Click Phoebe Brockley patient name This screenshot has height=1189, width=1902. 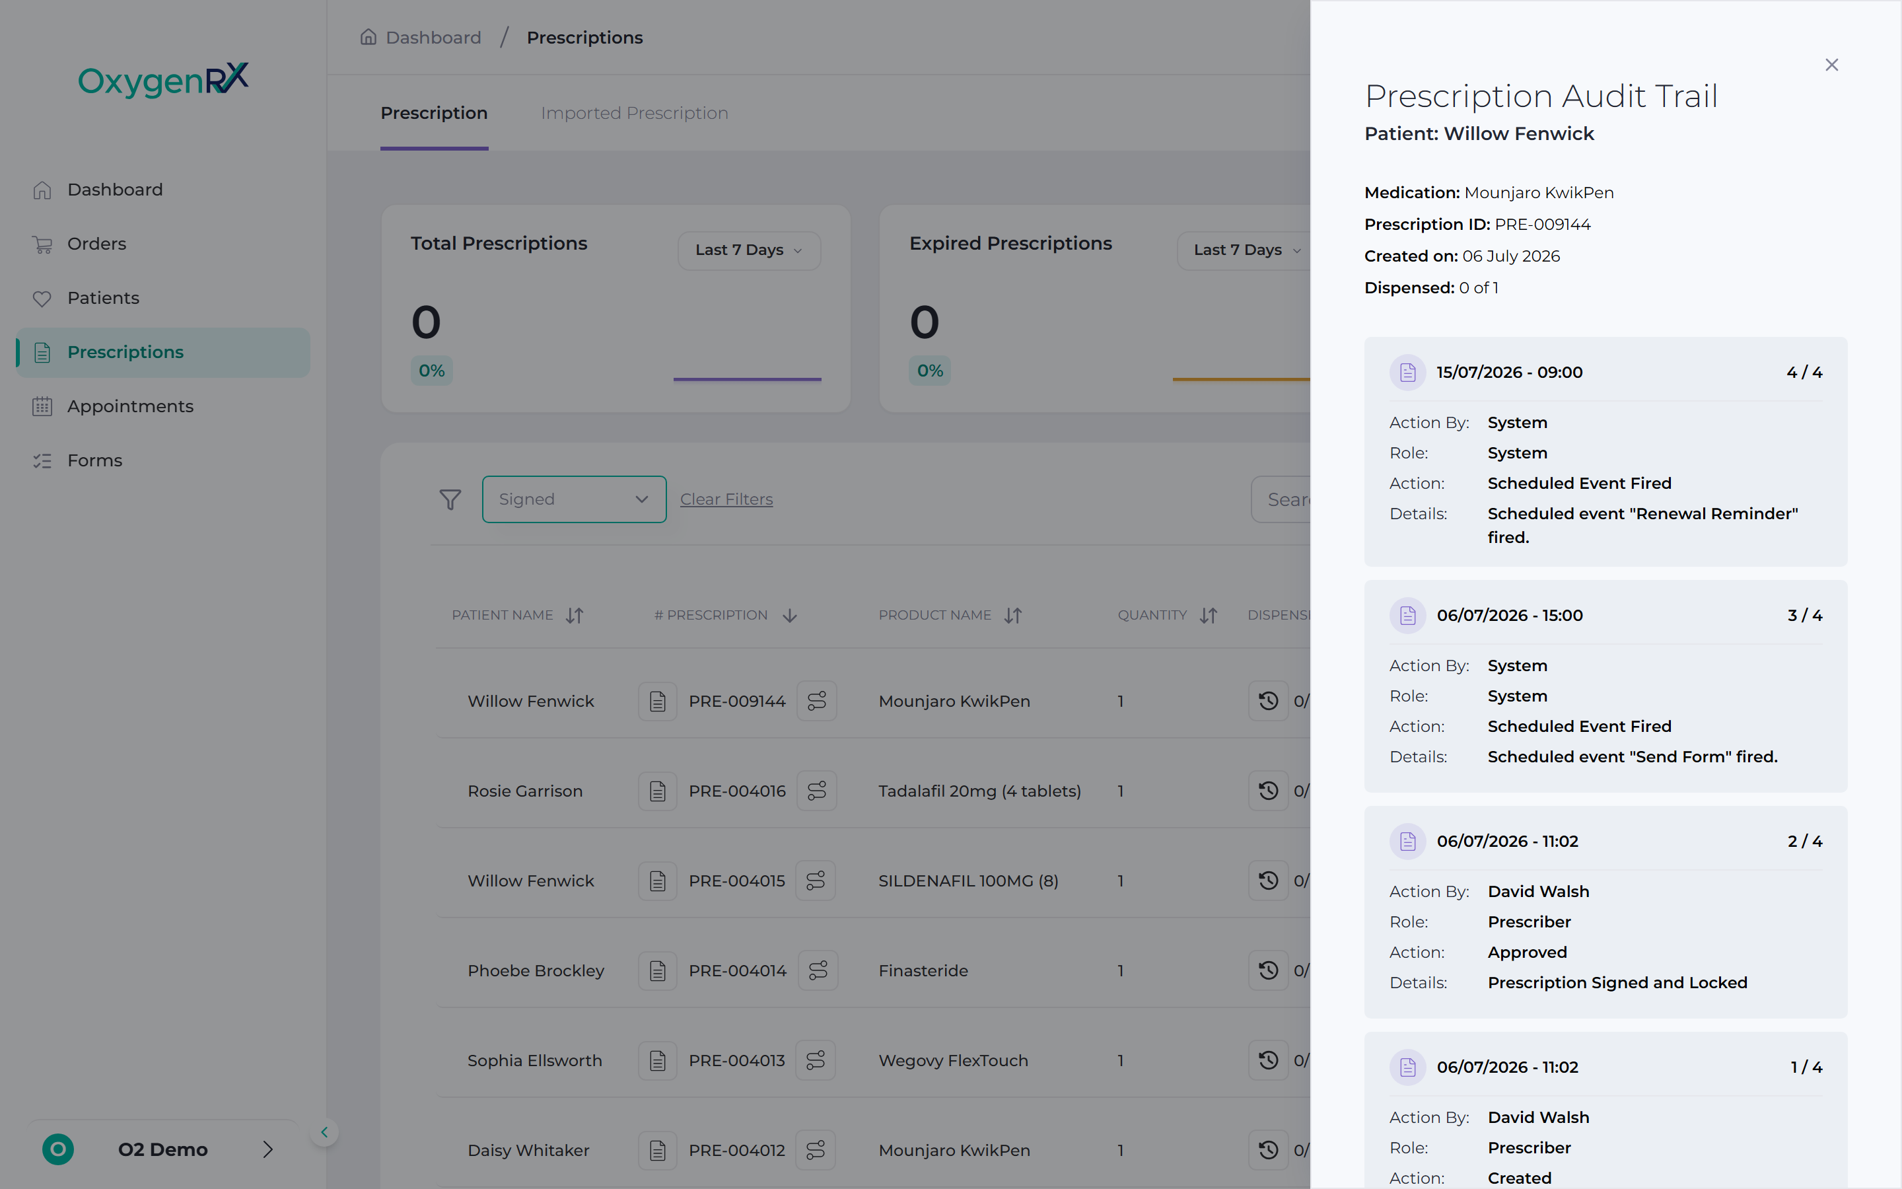(x=536, y=971)
